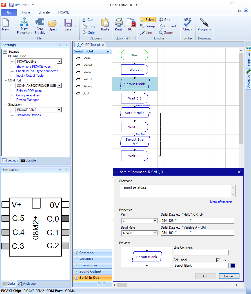Open the PICAXE Type dropdown
Viewport: 251px width, 294px height.
coord(59,61)
